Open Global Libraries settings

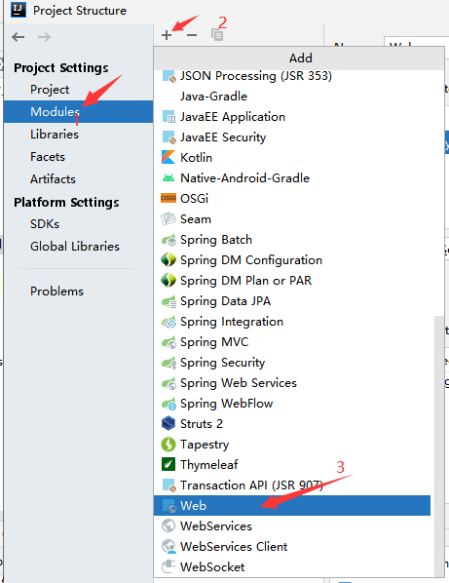click(x=78, y=246)
